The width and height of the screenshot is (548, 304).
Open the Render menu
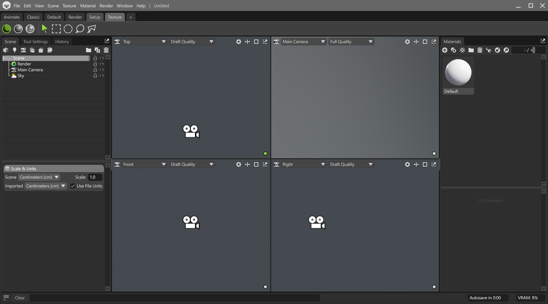(106, 5)
